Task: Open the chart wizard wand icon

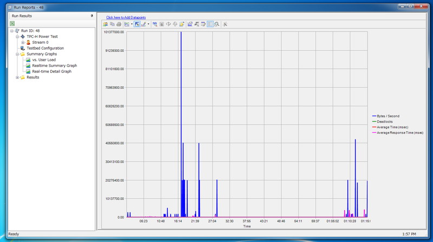Action: [225, 24]
